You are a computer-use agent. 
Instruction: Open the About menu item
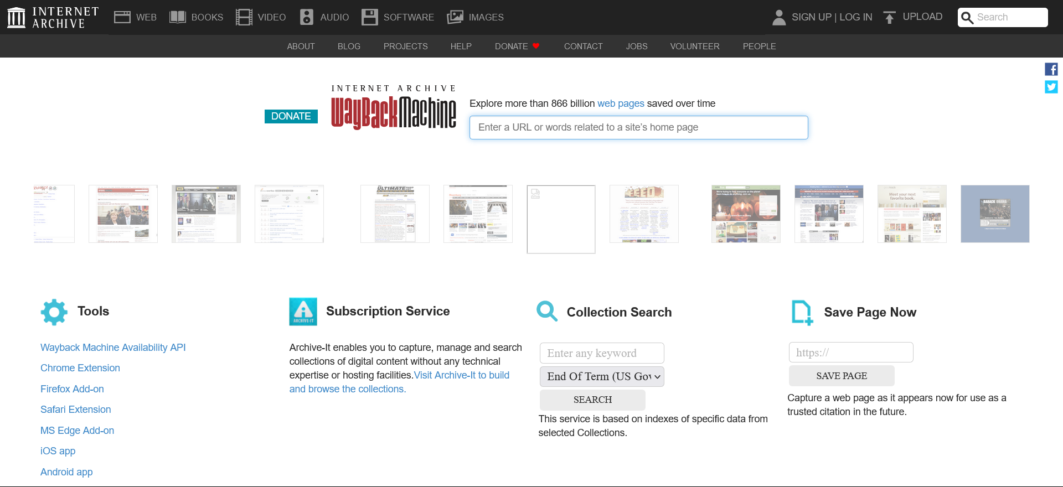(x=301, y=46)
